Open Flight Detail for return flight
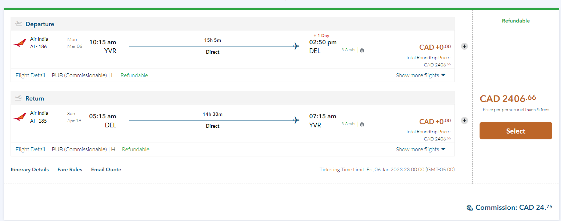 coord(30,150)
